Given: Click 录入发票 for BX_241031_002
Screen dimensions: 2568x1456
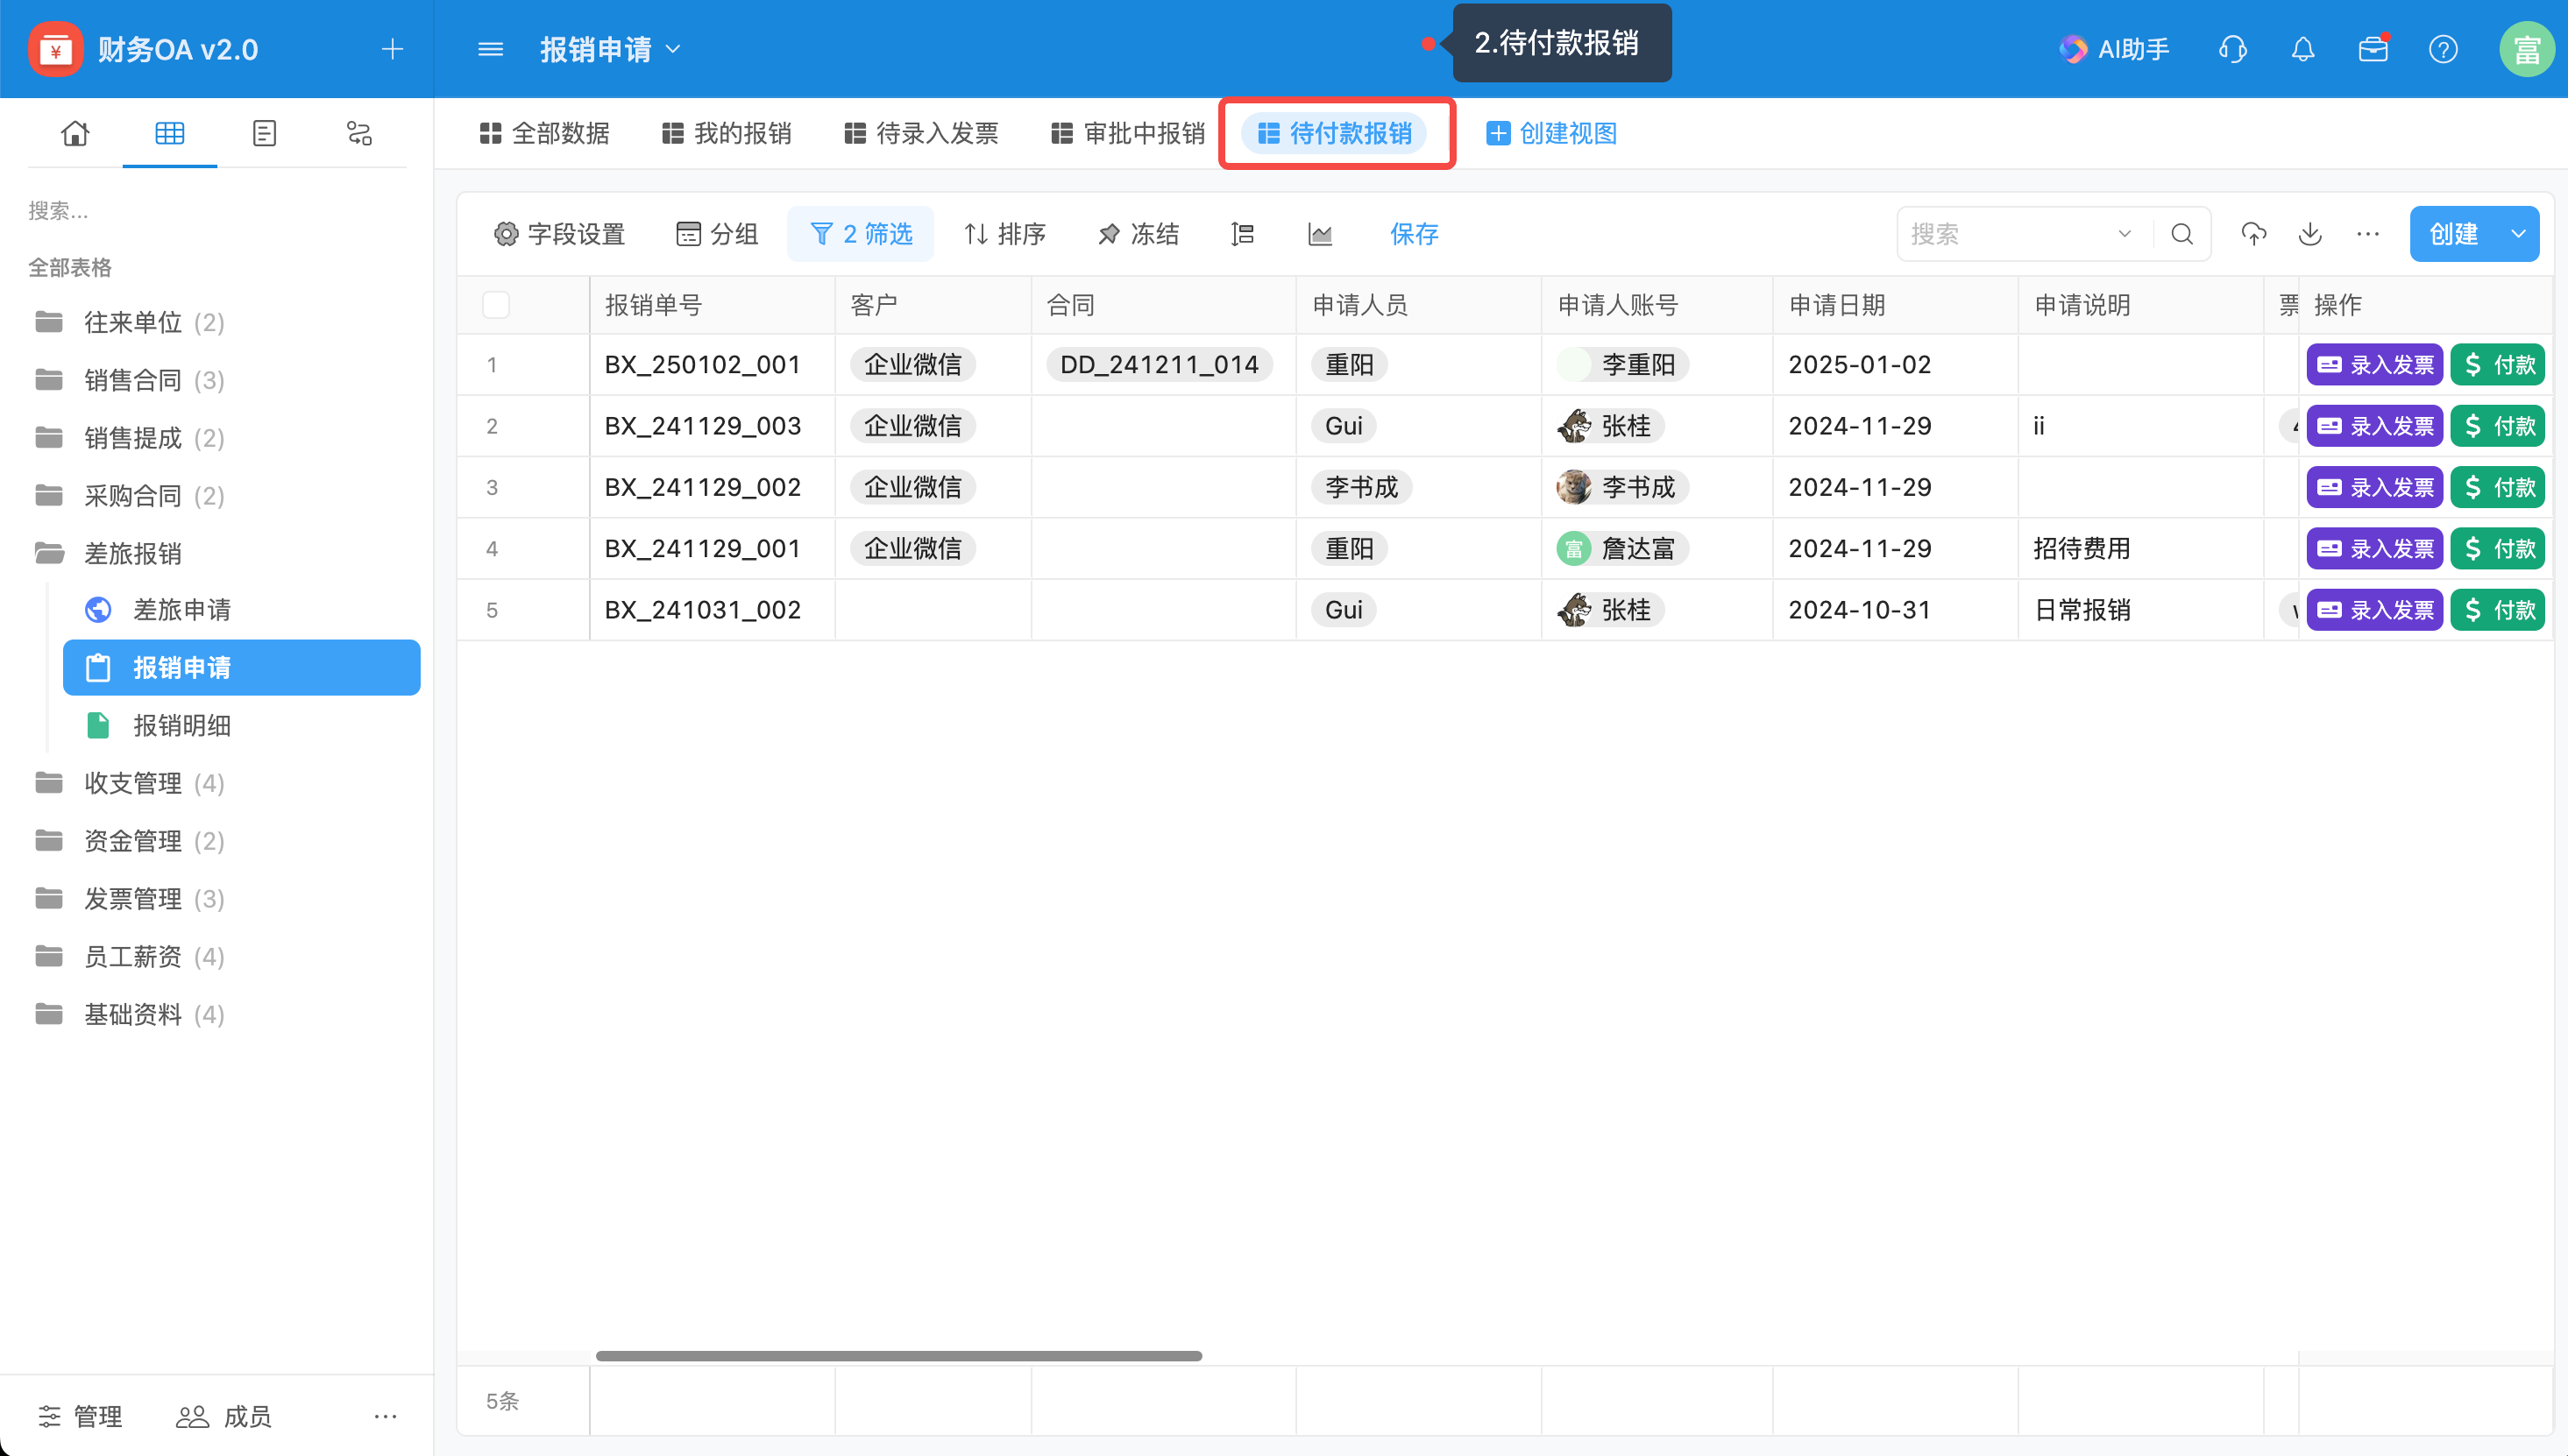Looking at the screenshot, I should (2375, 610).
